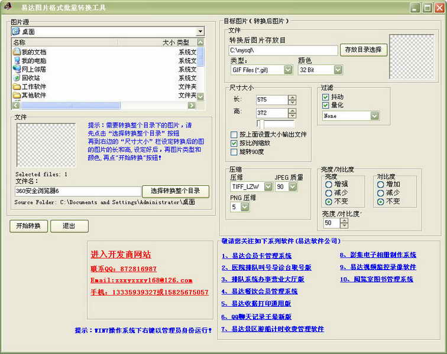Click the 联系QQ: 872816987 link

124,269
